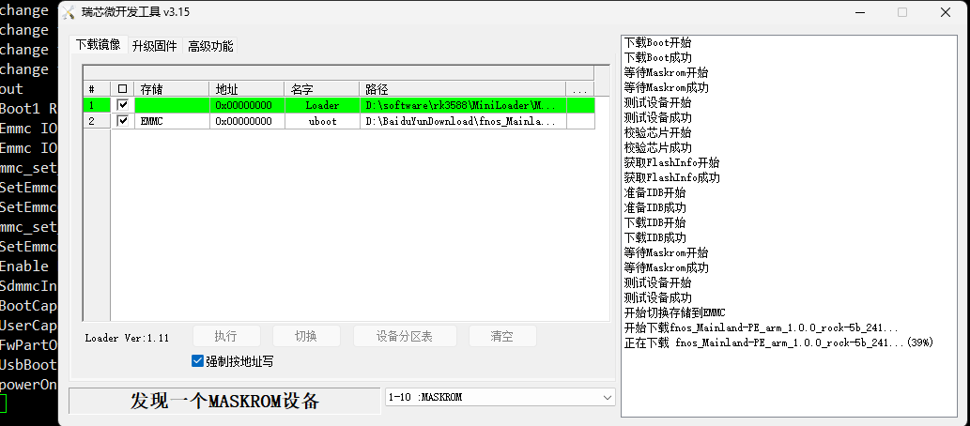Click the Loader Ver:1.11 label
The image size is (970, 426).
coord(127,338)
